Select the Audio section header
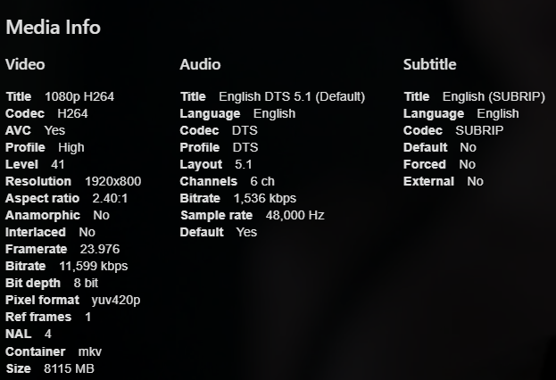This screenshot has height=380, width=556. point(200,64)
